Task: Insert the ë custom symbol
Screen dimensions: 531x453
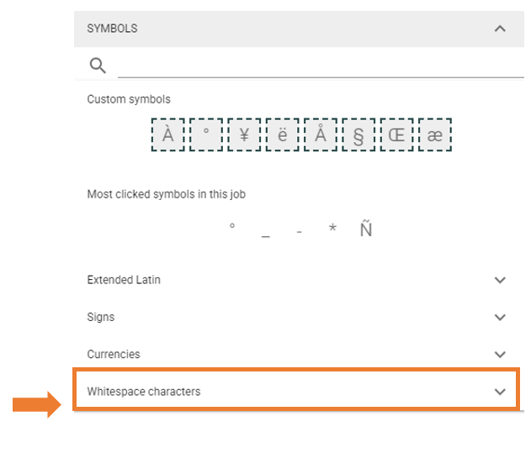Action: tap(283, 134)
